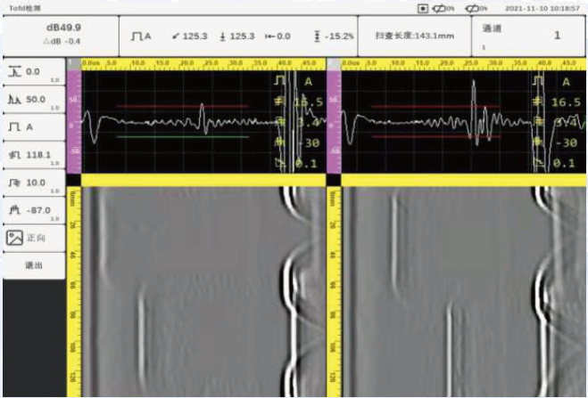This screenshot has width=588, height=398.
Task: Click the yellow cursor bar under left A-scan
Action: [203, 180]
